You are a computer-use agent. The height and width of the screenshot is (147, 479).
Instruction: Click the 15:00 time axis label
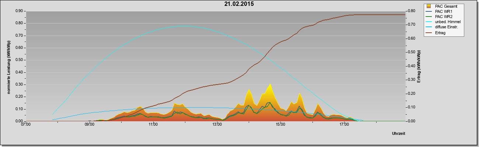tap(280, 125)
